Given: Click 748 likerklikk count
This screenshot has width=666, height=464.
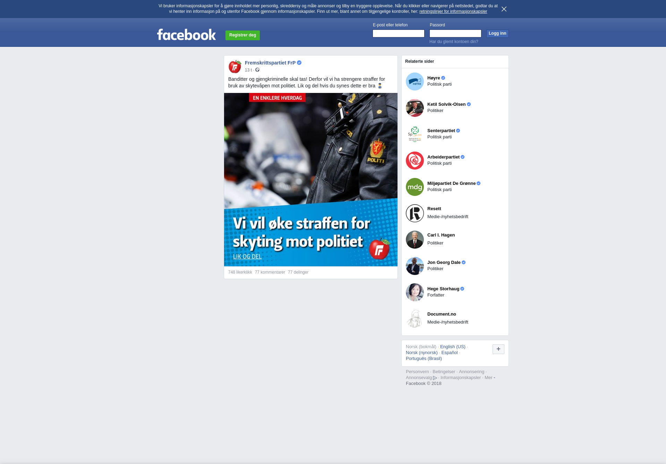Looking at the screenshot, I should click(x=240, y=272).
